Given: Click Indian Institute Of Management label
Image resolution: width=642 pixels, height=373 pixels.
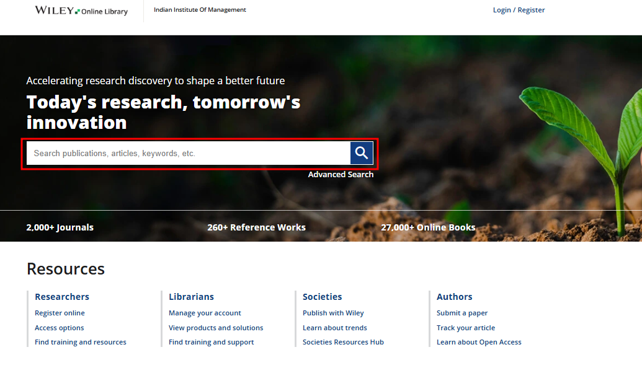Looking at the screenshot, I should tap(200, 10).
